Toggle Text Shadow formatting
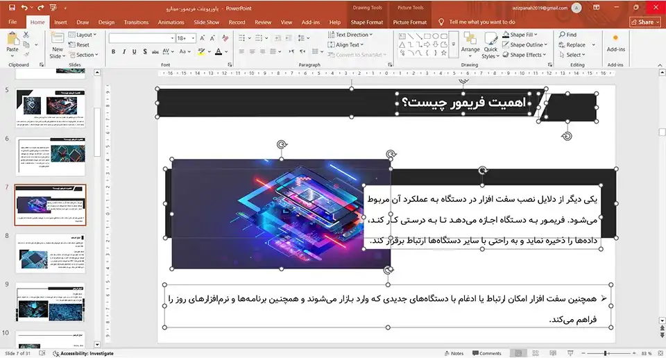This screenshot has width=666, height=358. [145, 51]
